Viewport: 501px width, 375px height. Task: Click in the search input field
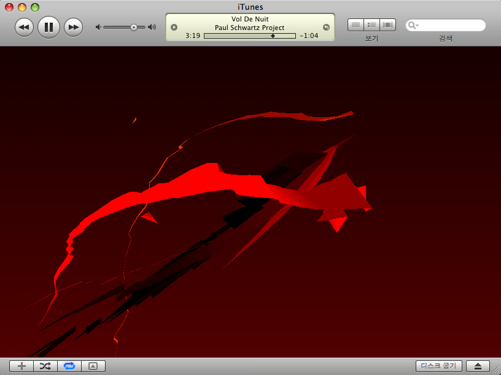(x=451, y=26)
